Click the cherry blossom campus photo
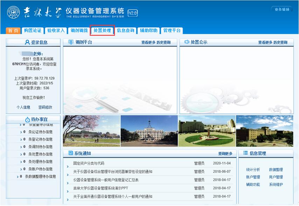This screenshot has width=299, height=206. click(x=91, y=131)
